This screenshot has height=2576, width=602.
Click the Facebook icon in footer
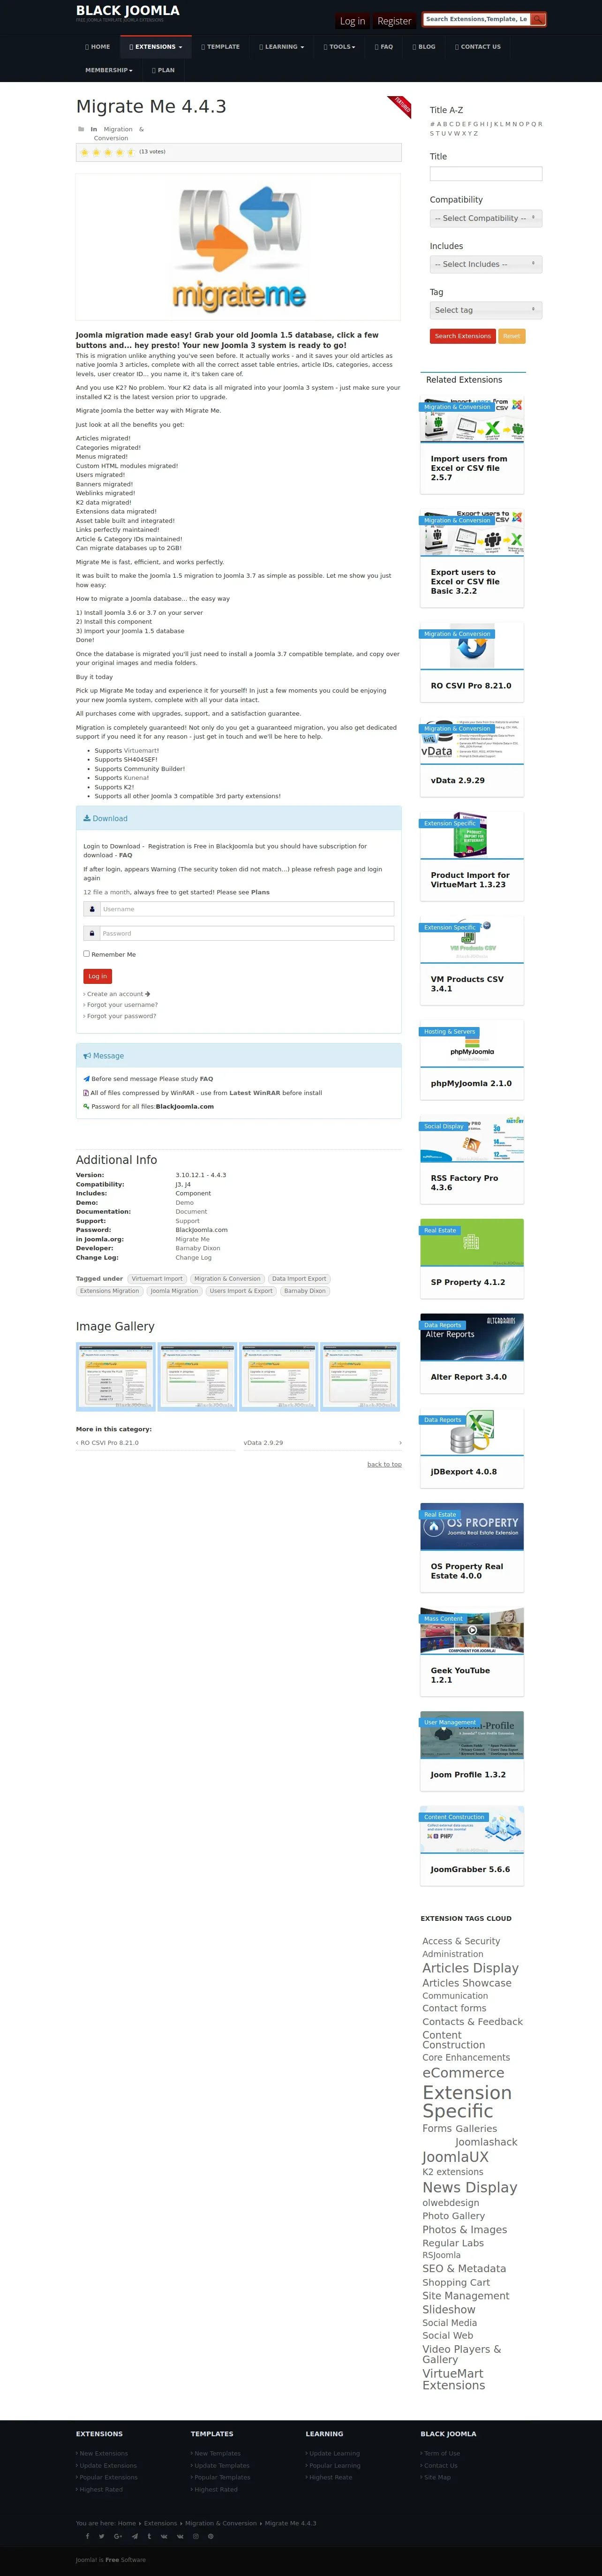88,2536
